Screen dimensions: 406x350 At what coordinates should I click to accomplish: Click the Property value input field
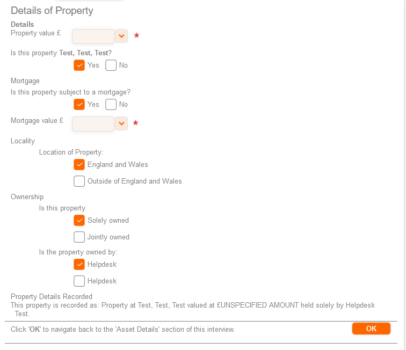coord(93,36)
